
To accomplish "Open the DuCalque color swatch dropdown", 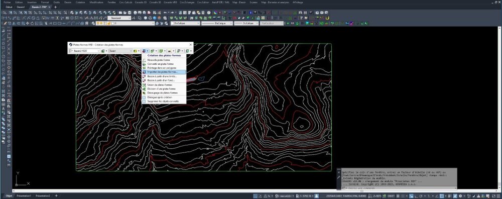I will click(x=185, y=24).
